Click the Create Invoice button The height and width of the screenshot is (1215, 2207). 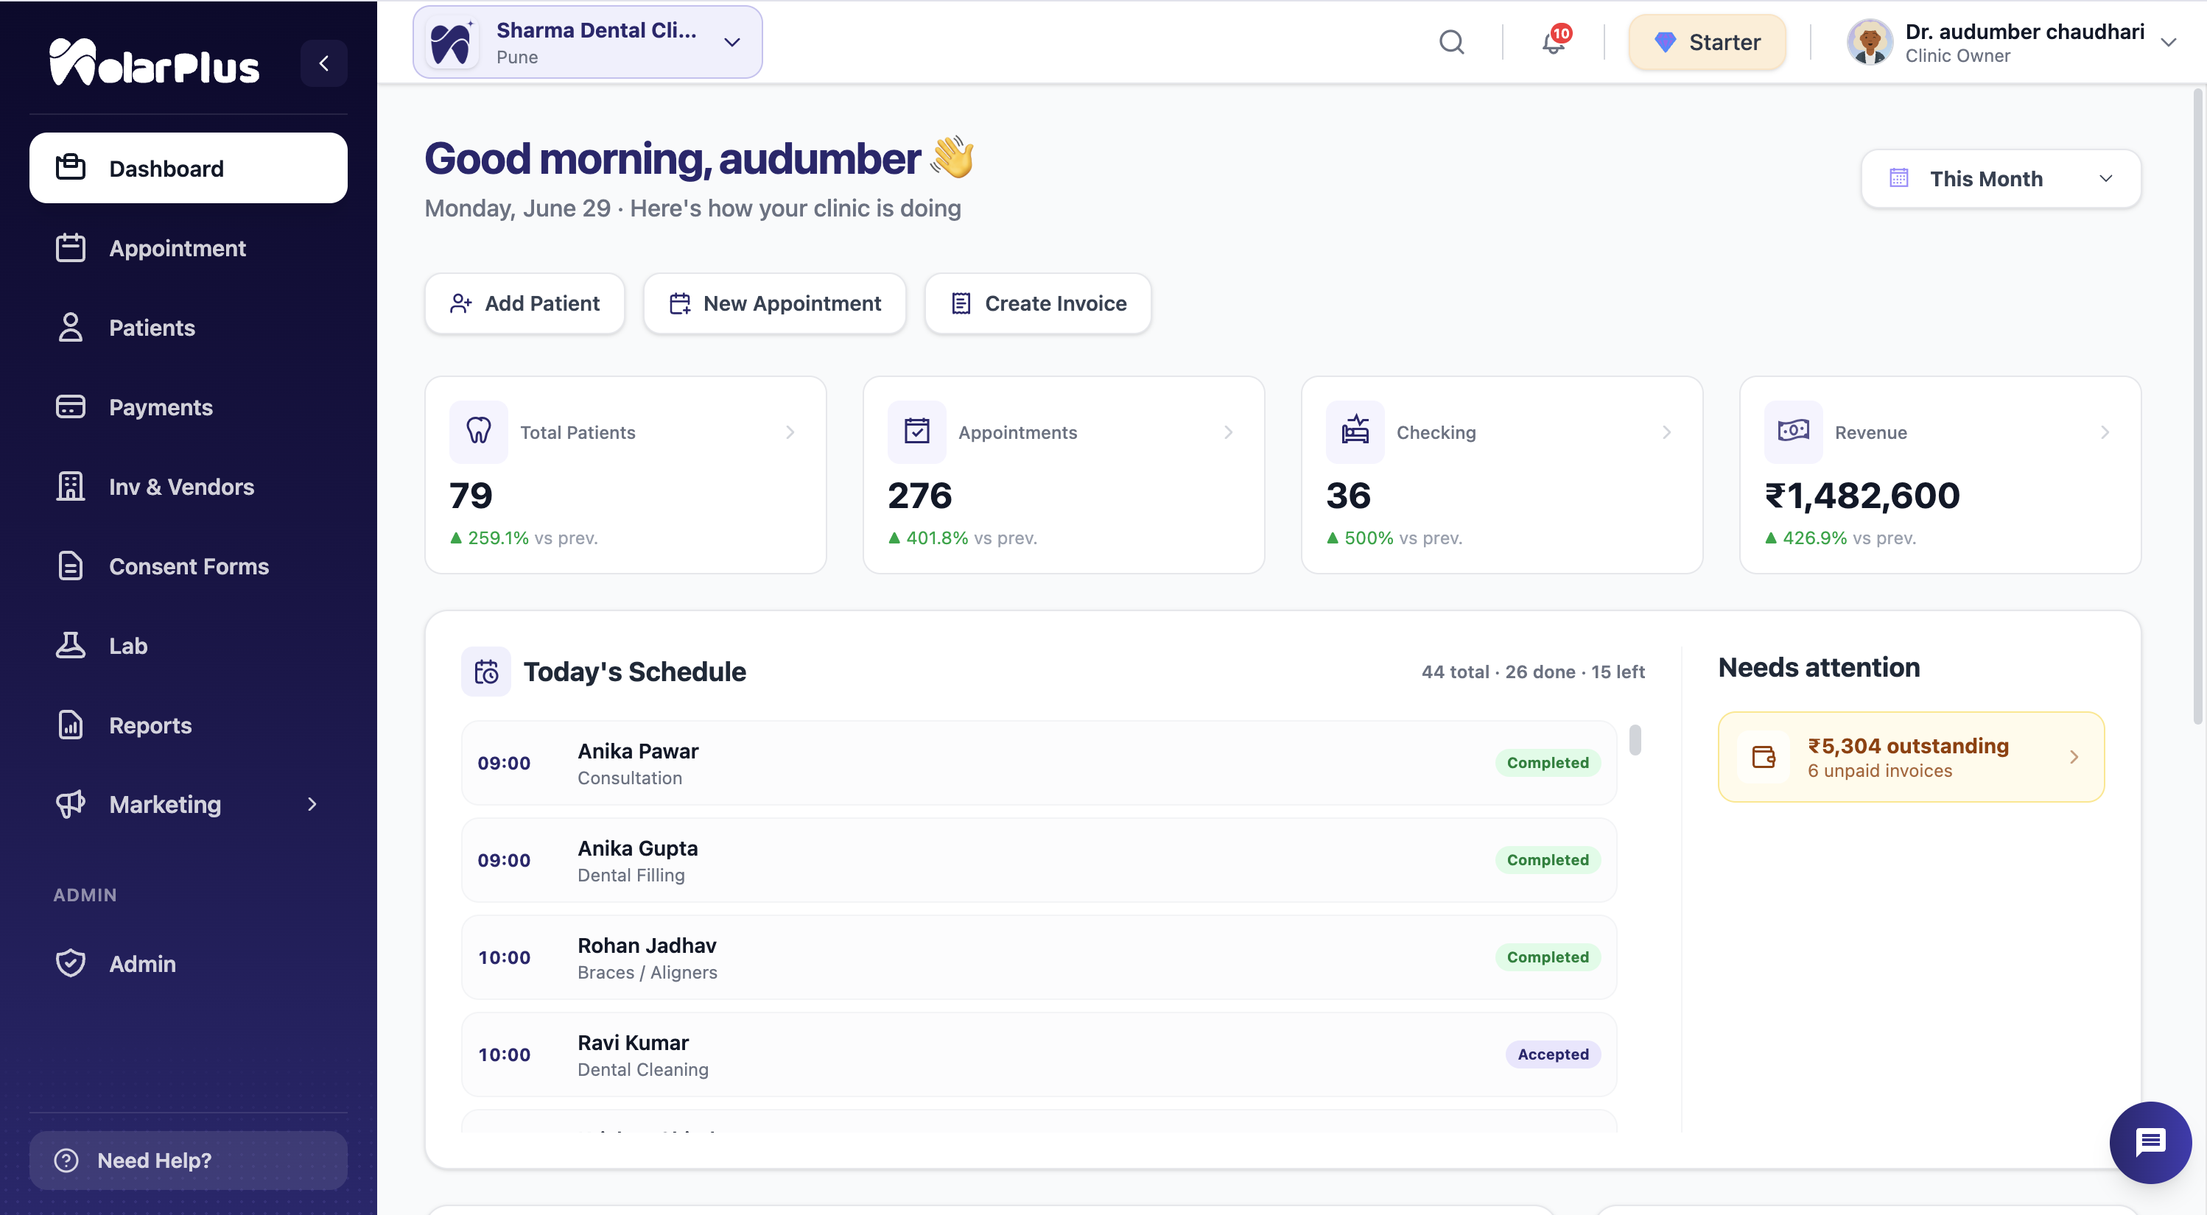pyautogui.click(x=1037, y=303)
